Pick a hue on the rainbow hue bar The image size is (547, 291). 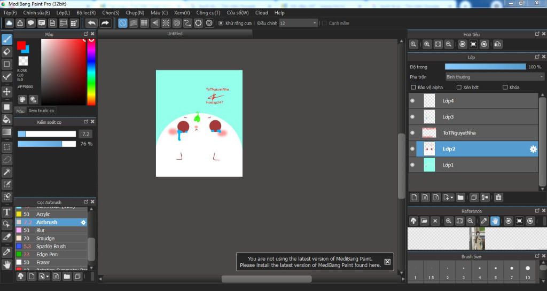pos(91,72)
